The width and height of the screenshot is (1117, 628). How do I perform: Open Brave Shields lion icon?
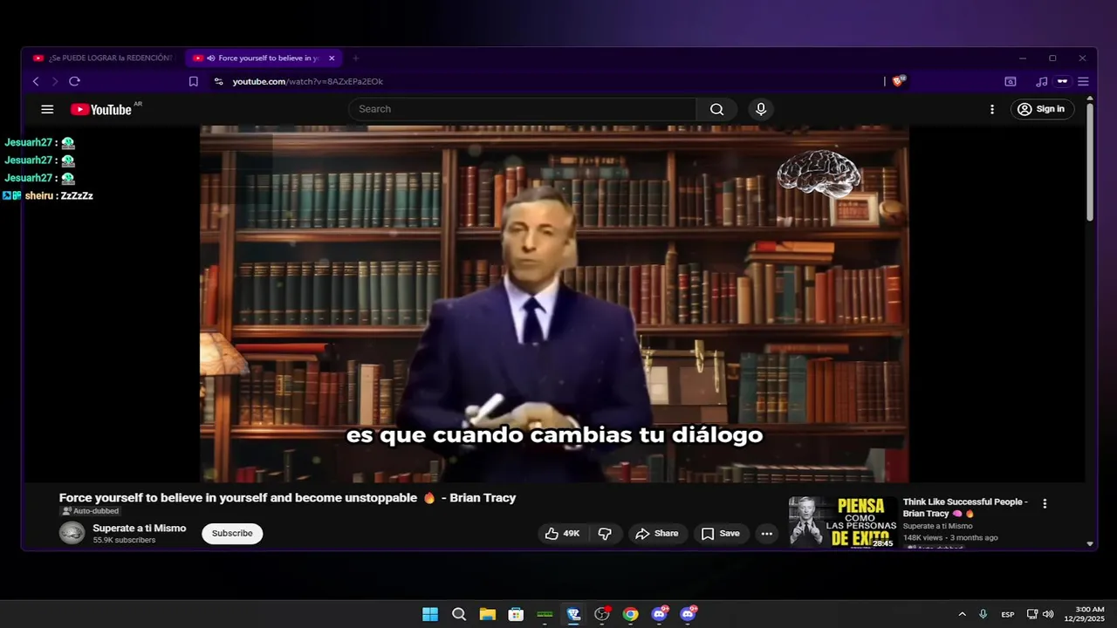point(899,81)
